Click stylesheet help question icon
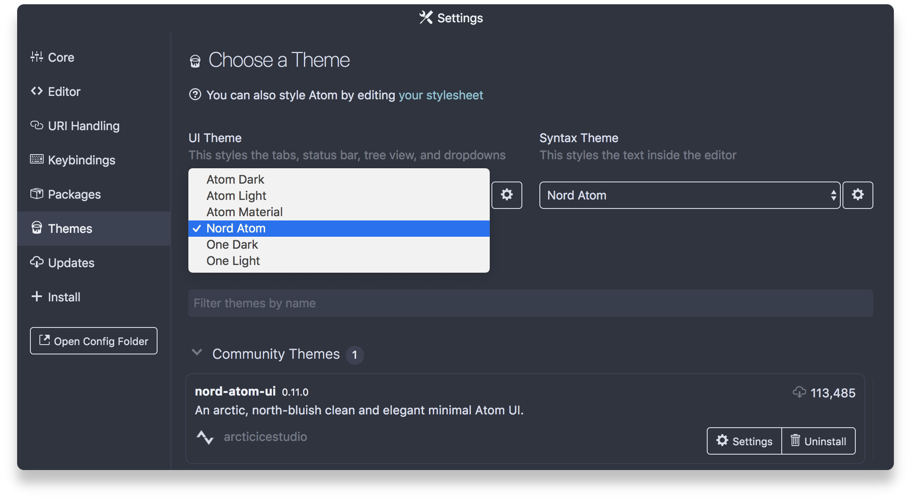 pos(195,95)
